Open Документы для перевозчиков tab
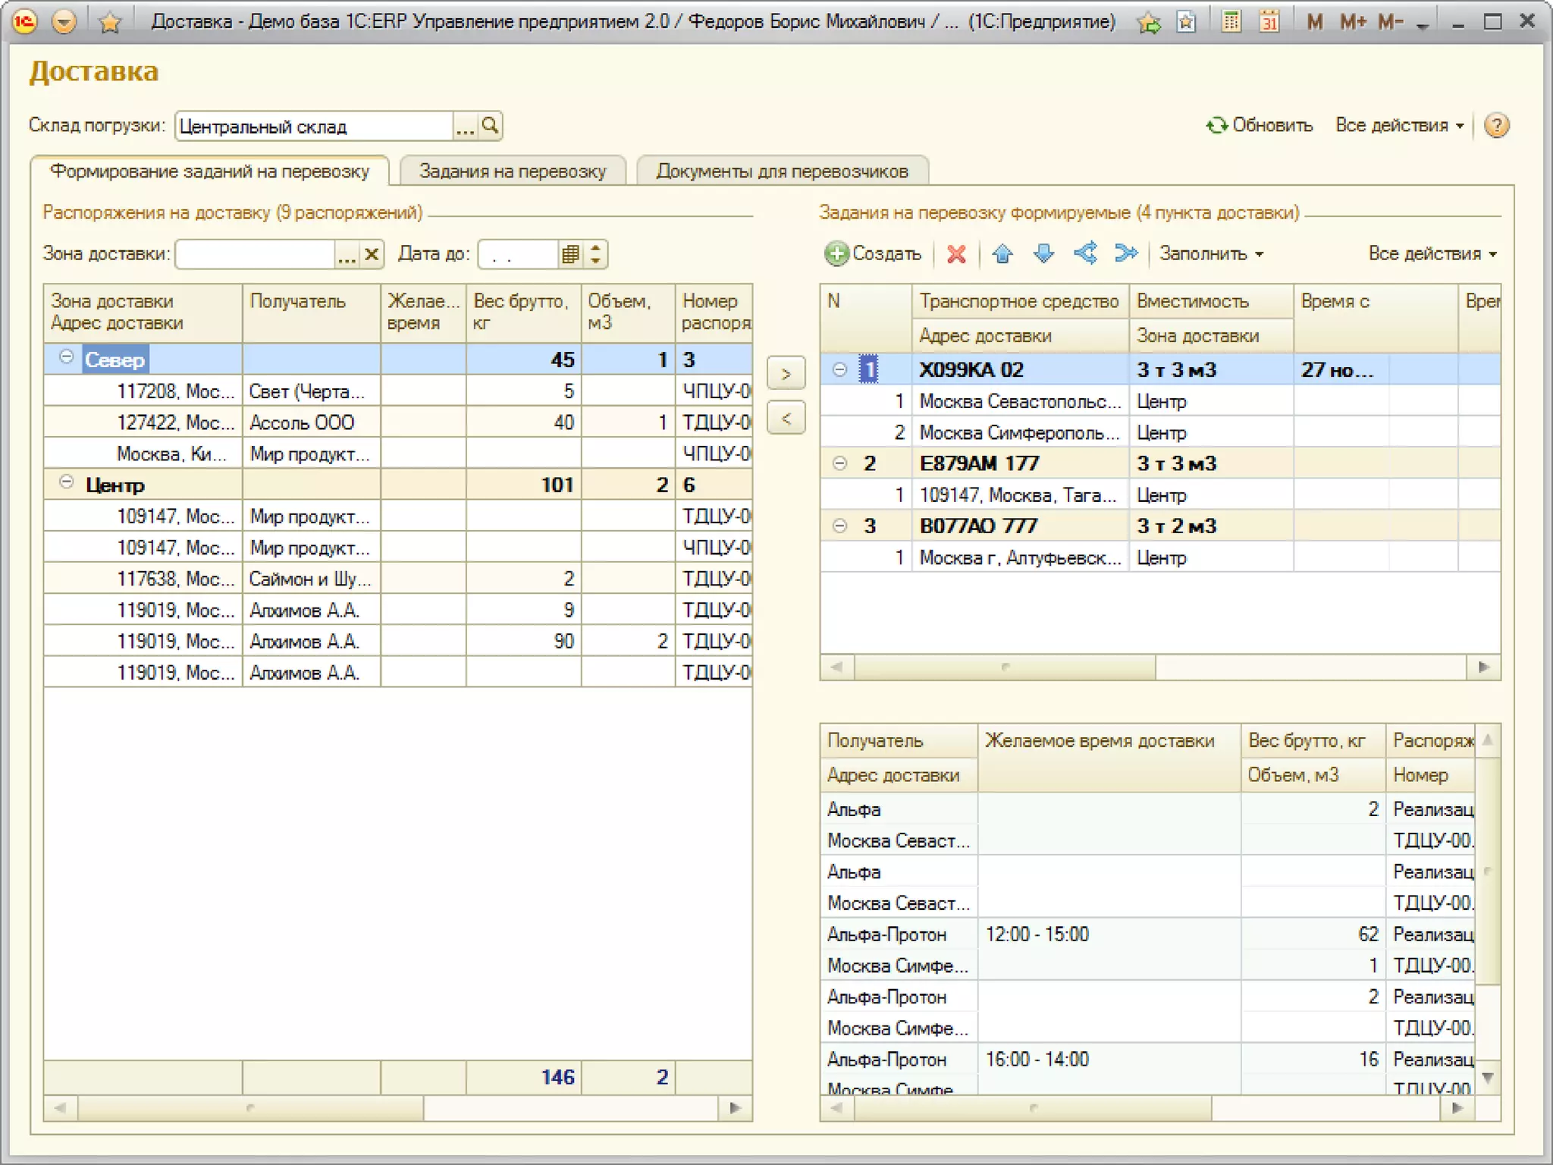 [x=782, y=171]
